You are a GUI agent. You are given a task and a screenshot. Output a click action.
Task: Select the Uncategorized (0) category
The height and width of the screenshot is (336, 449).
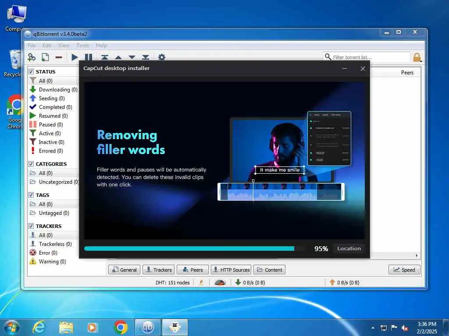point(53,182)
